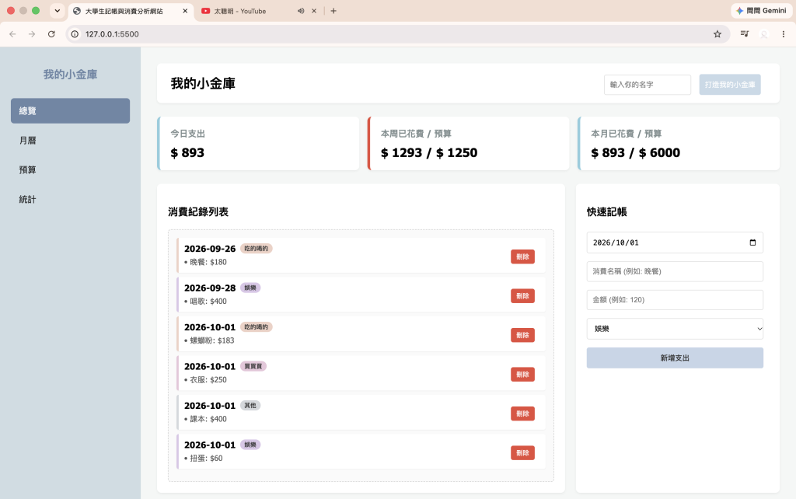Viewport: 796px width, 499px height.
Task: Click the 本月已花費 / 預算 card
Action: 679,144
